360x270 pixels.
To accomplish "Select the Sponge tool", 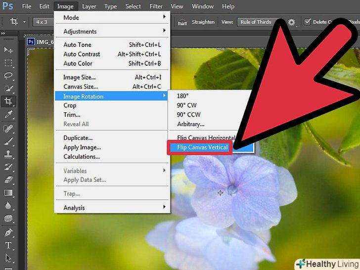I will (8, 219).
